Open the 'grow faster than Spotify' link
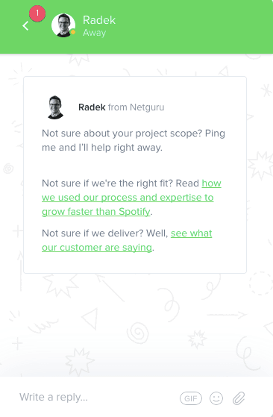 (96, 212)
